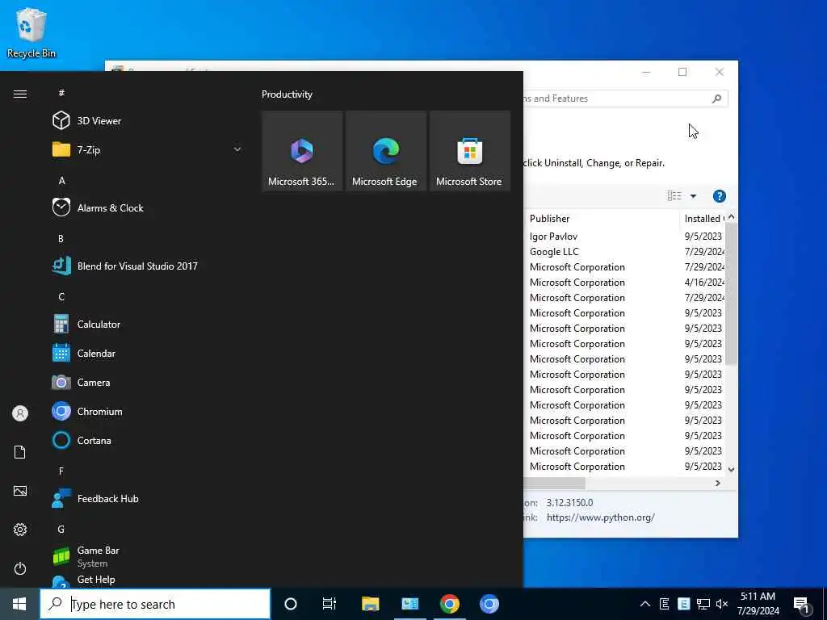827x620 pixels.
Task: Open File Explorer from the taskbar
Action: tap(370, 604)
